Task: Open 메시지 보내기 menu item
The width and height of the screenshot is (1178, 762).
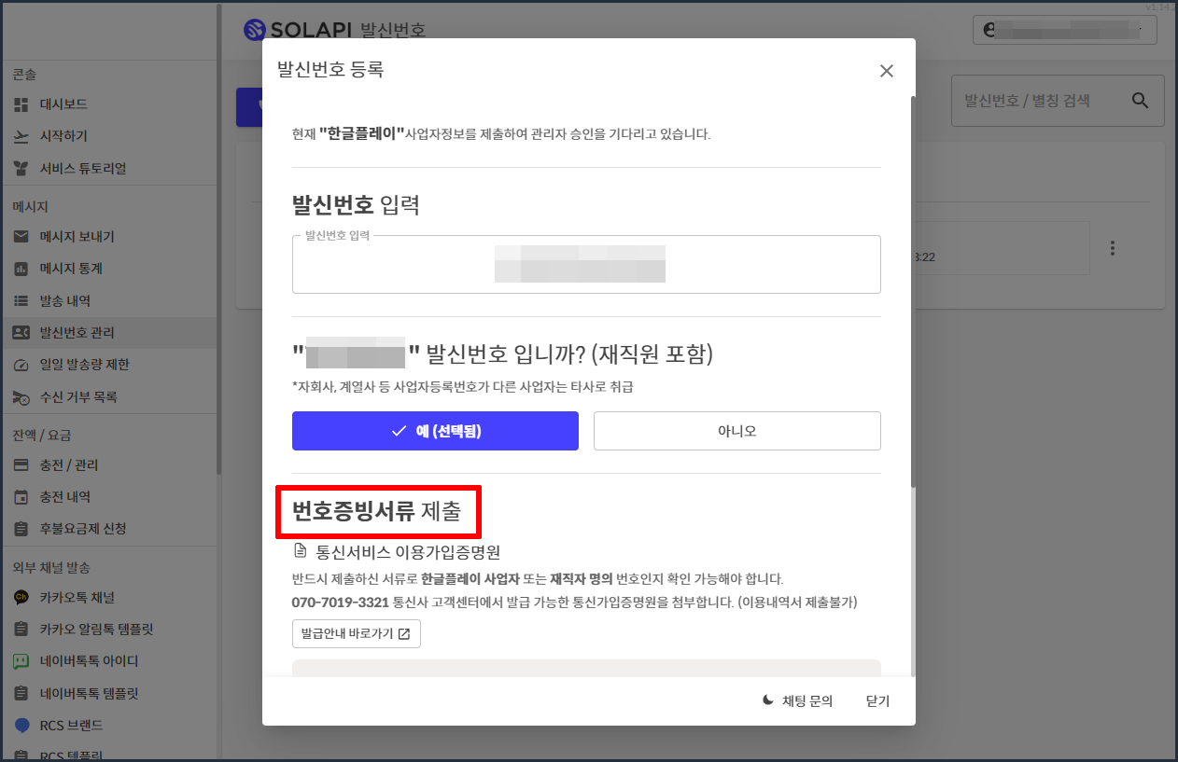Action: click(x=108, y=237)
